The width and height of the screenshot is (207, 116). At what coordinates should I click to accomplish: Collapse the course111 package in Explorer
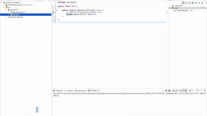pyautogui.click(x=6, y=10)
